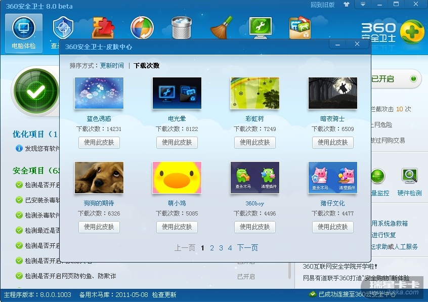Select the 猪仔文化 pig skin thumbnail
Screen dimensions: 428x302
tap(333, 178)
